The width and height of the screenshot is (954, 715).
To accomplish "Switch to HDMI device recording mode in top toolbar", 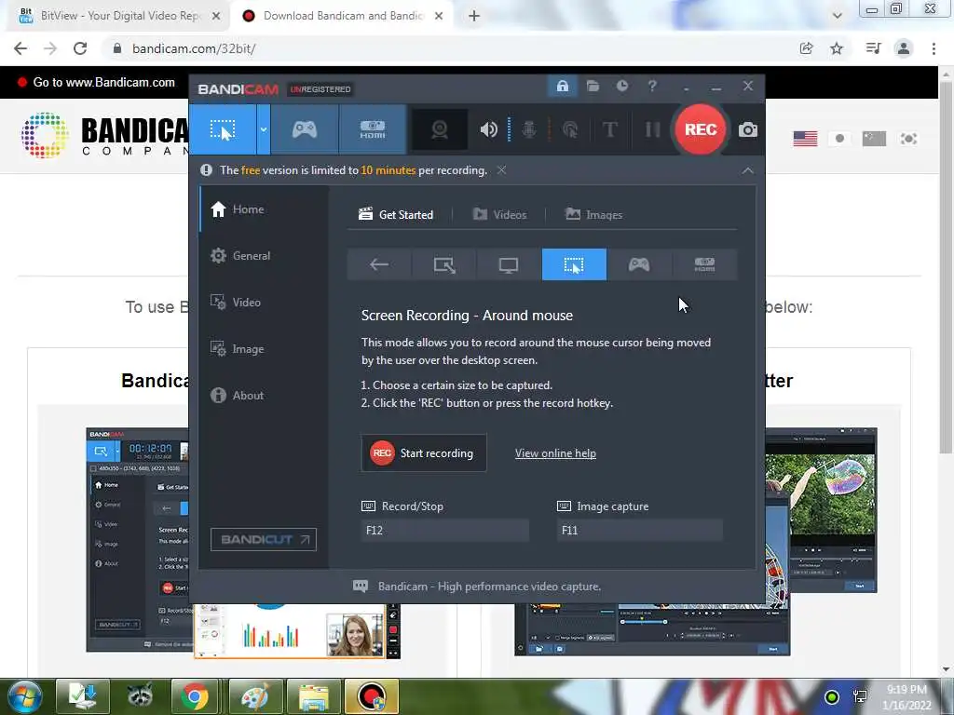I will 373,129.
